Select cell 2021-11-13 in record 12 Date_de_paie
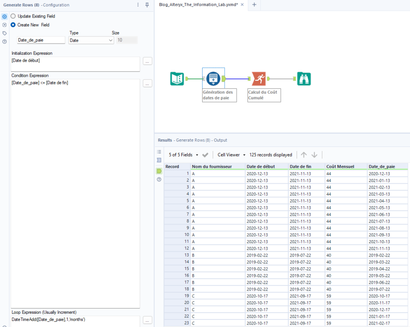This screenshot has width=410, height=327. click(x=388, y=248)
